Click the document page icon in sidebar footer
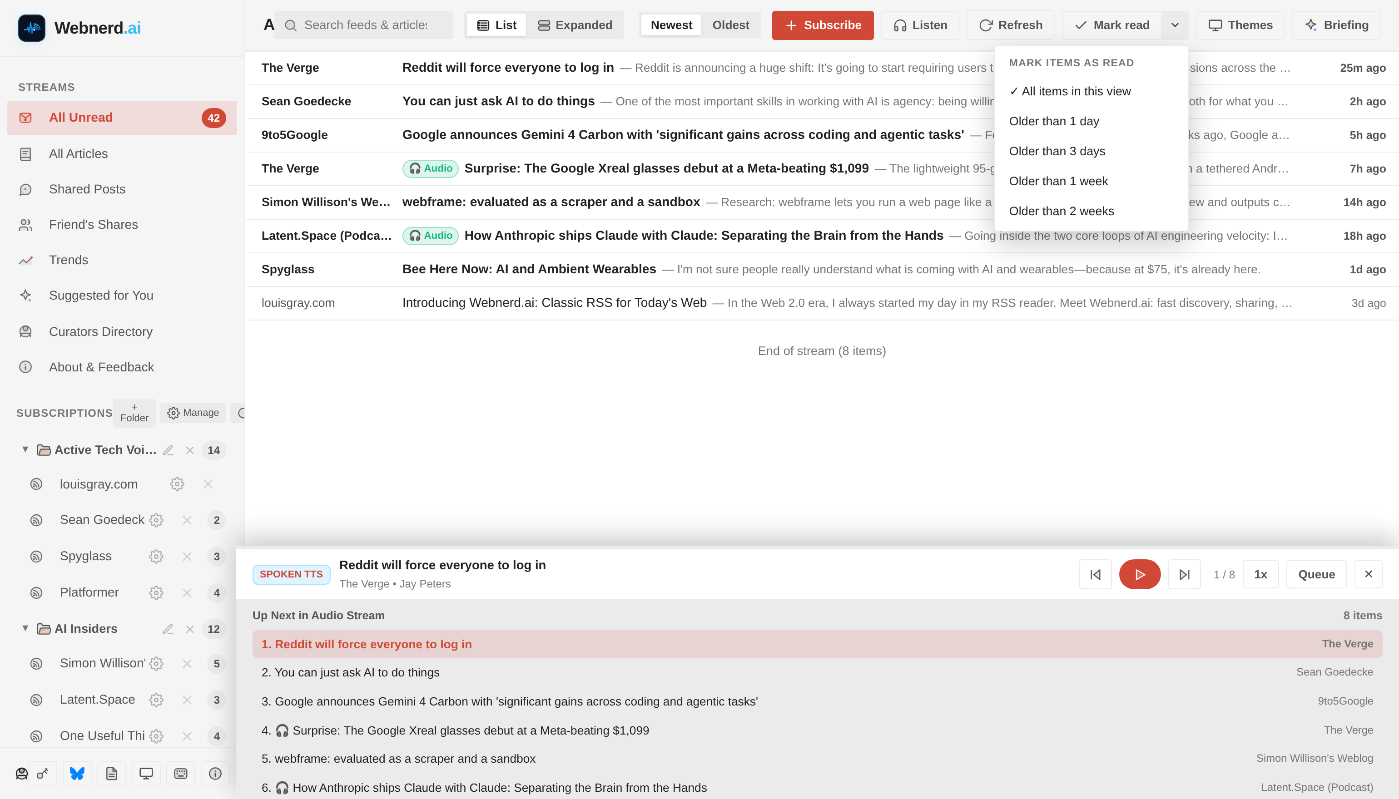Viewport: 1399px width, 799px height. [x=111, y=774]
